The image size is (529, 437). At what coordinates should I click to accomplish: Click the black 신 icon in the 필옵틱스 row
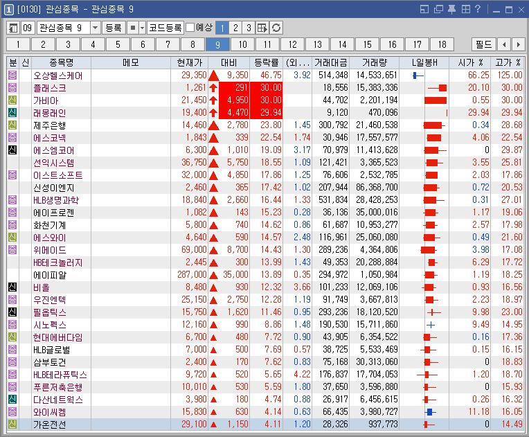pos(12,312)
